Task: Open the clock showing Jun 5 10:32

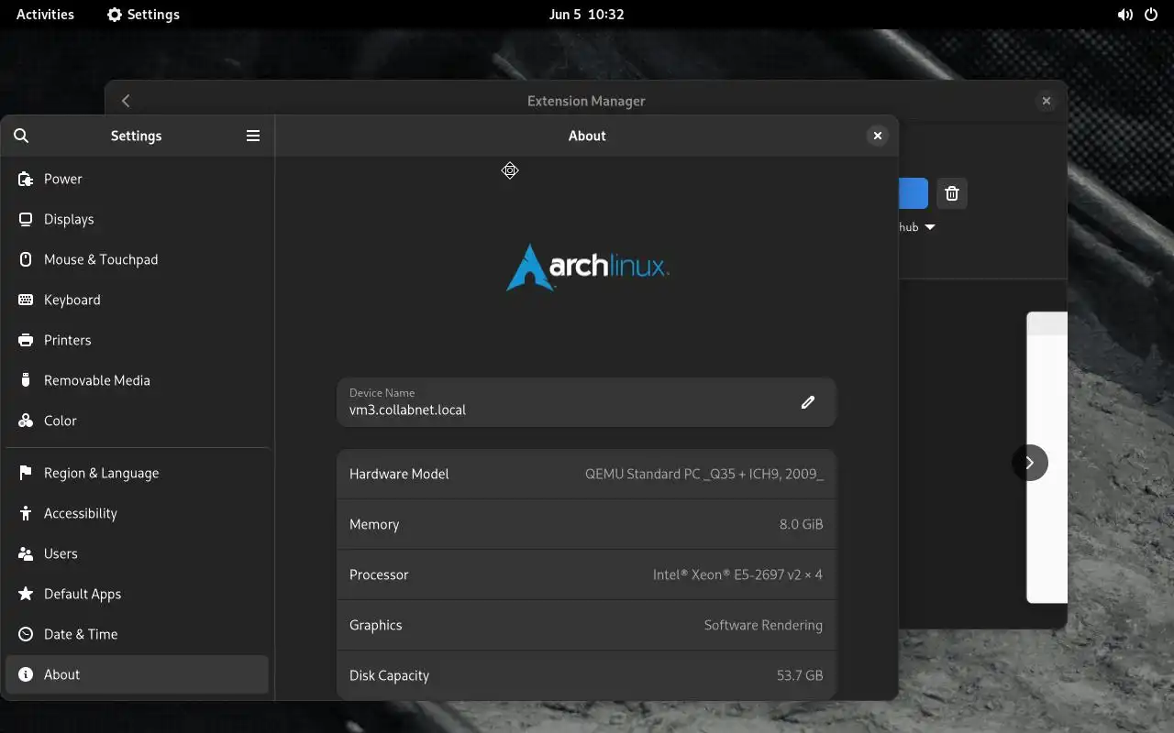Action: [587, 15]
